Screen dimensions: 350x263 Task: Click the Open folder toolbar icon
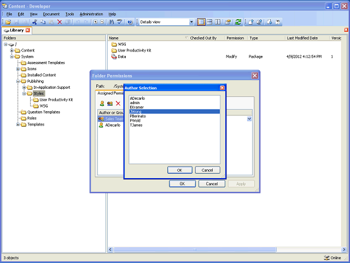[x=8, y=22]
